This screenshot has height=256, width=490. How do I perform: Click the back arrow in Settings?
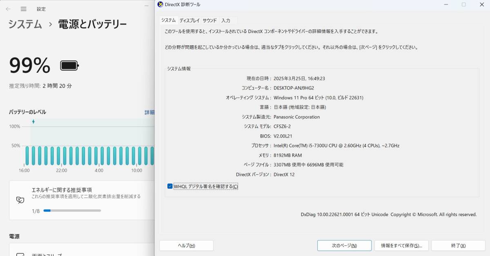pos(8,9)
